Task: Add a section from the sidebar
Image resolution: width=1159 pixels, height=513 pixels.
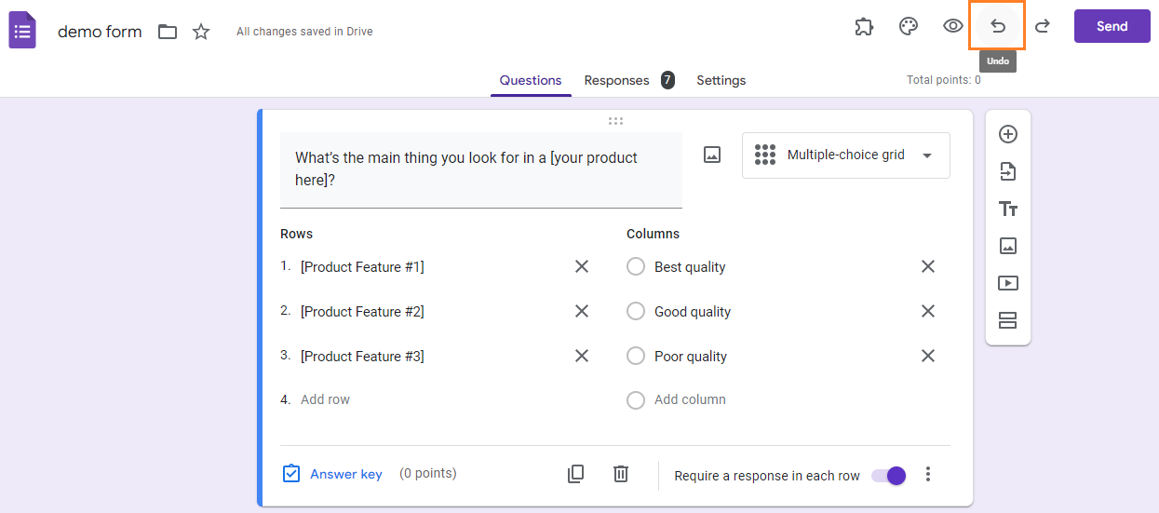Action: 1007,320
